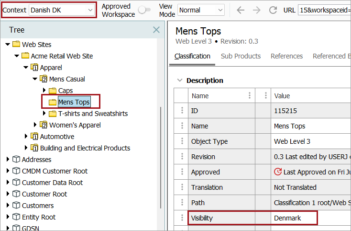
Task: Click the reload refresh icon
Action: click(x=273, y=10)
